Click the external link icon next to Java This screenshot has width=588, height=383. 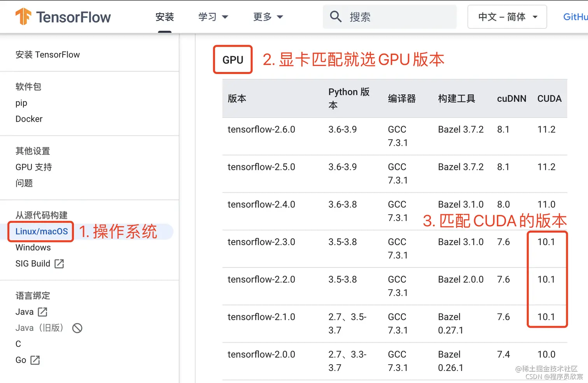[43, 311]
